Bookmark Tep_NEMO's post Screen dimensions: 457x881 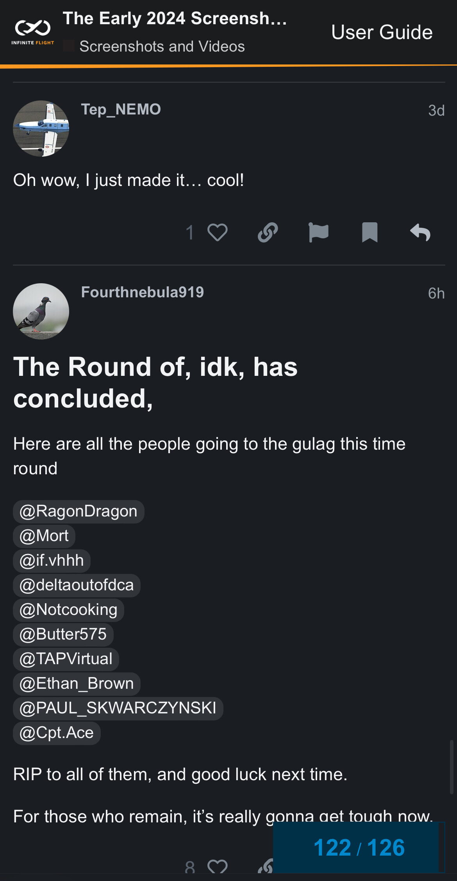pyautogui.click(x=370, y=232)
